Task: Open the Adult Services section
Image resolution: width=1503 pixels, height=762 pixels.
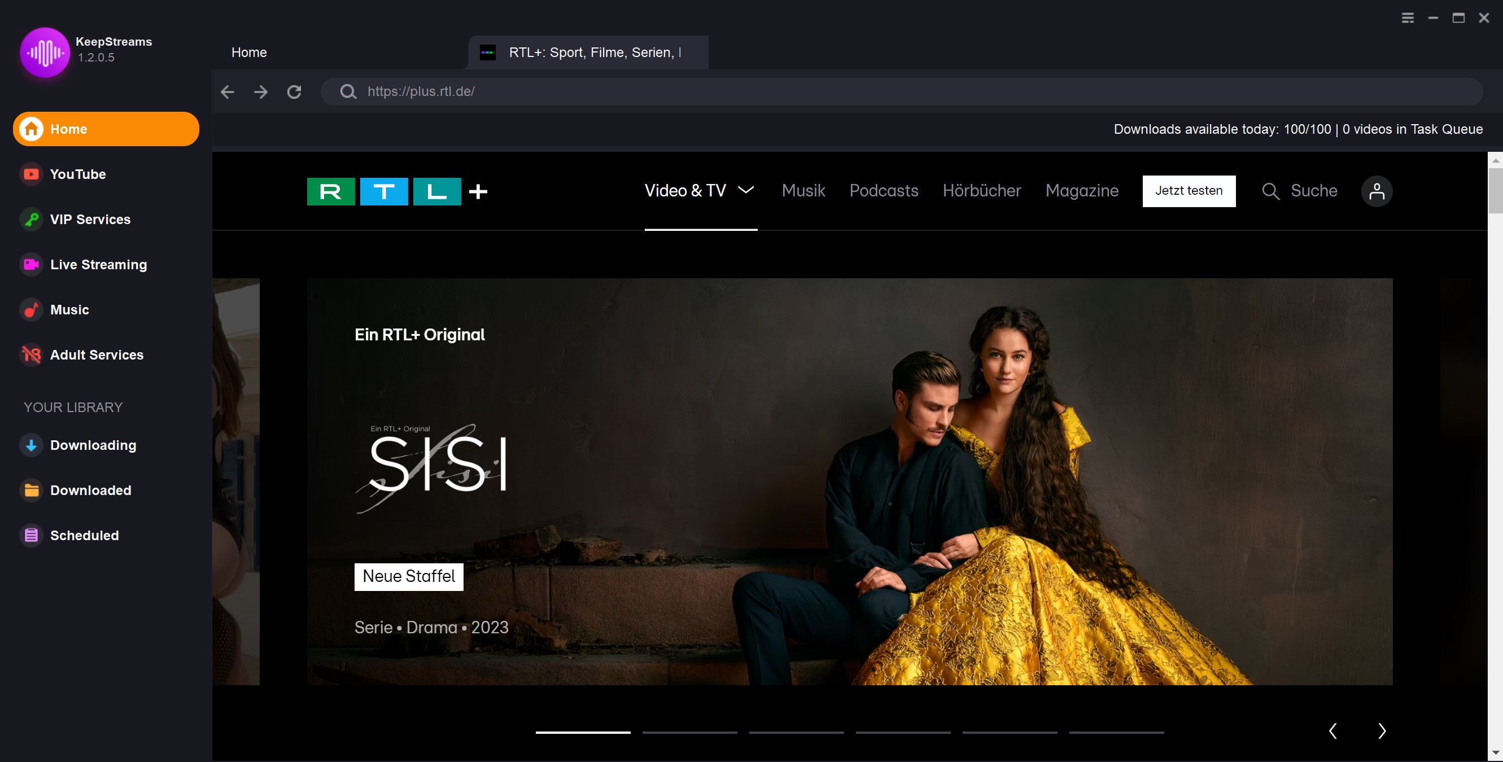Action: point(97,354)
